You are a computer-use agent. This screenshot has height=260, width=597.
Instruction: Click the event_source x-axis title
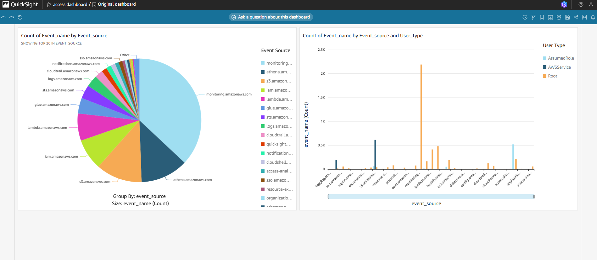pyautogui.click(x=426, y=204)
